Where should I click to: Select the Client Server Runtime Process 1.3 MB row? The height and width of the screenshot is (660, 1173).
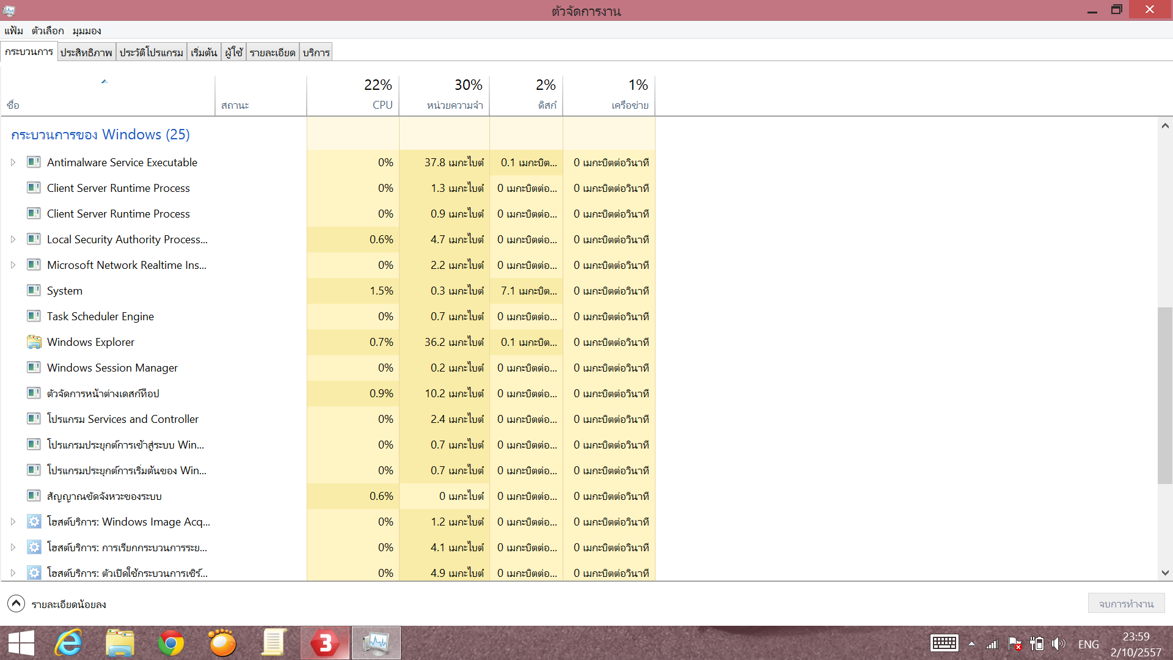[x=328, y=188]
